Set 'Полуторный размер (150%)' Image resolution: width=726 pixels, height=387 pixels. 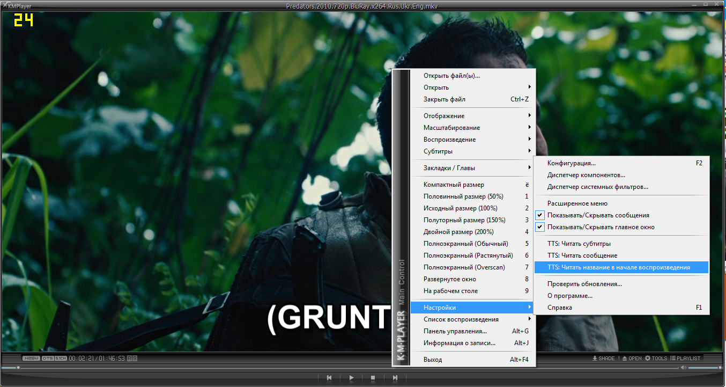tap(472, 220)
